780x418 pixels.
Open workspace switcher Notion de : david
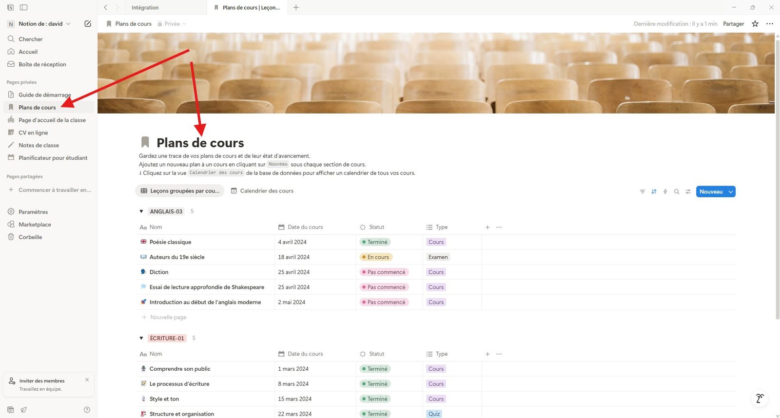(x=39, y=23)
